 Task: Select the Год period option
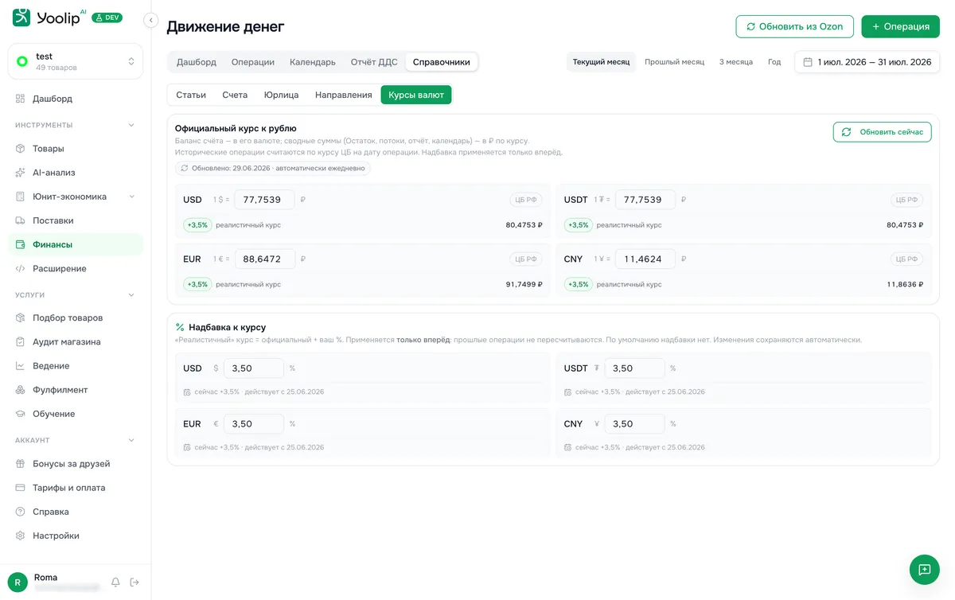tap(774, 62)
